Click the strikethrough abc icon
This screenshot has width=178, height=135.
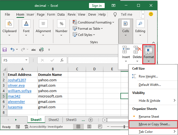click(x=34, y=50)
